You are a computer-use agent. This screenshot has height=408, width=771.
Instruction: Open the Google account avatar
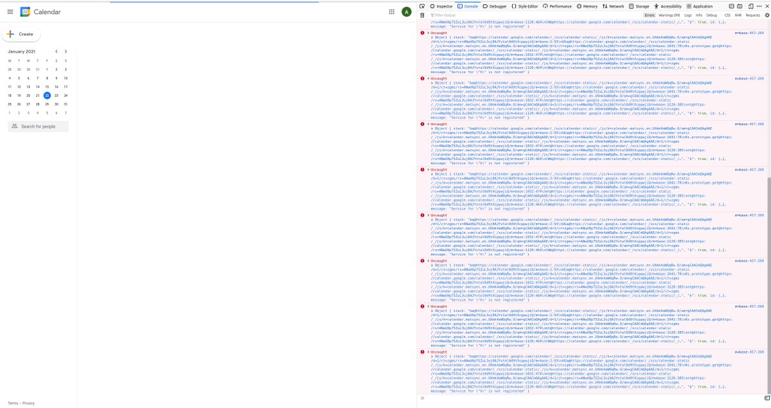407,12
